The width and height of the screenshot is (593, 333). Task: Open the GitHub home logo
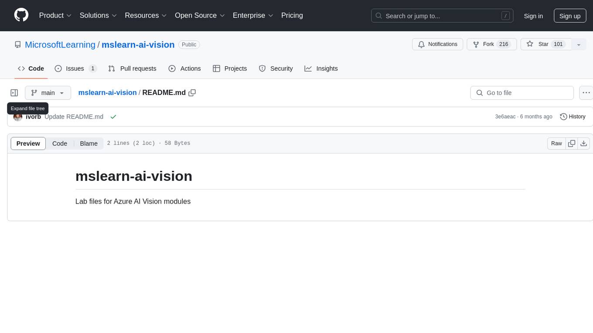tap(21, 15)
